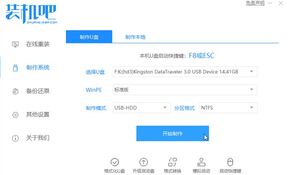Close the 装机吧 window
The image size is (294, 175).
click(281, 3)
